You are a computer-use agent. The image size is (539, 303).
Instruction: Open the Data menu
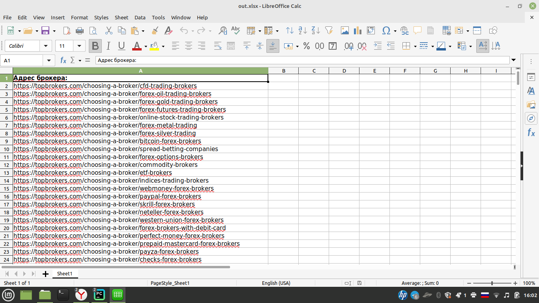coord(140,17)
